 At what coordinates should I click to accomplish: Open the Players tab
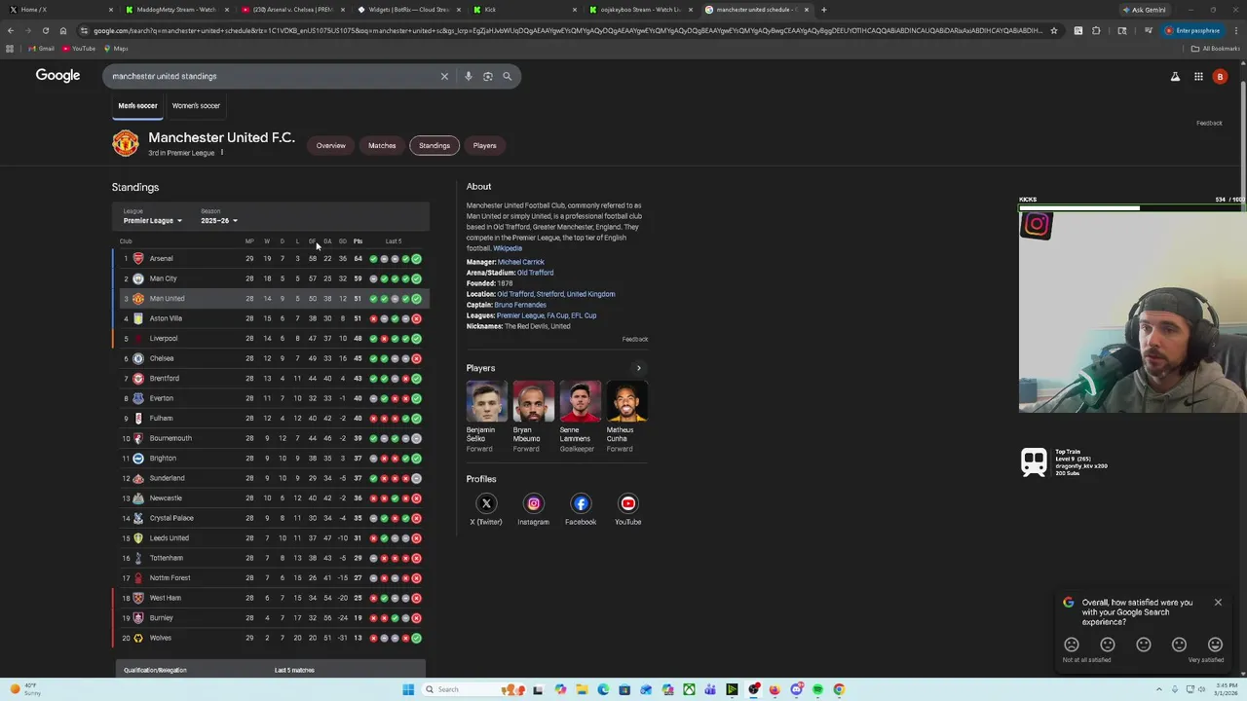pyautogui.click(x=484, y=145)
